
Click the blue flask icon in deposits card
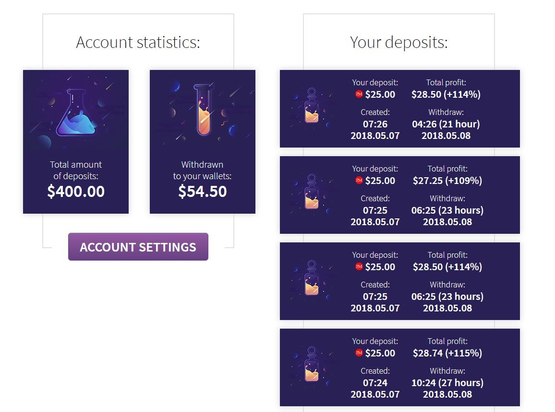[76, 113]
